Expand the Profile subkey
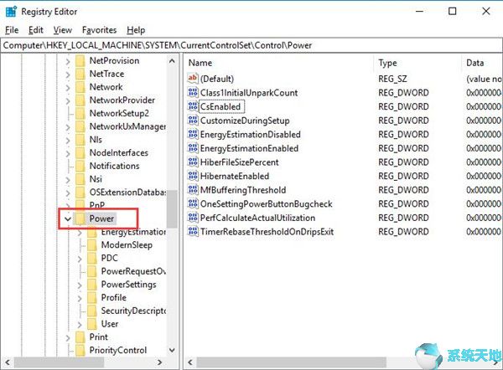This screenshot has width=503, height=370. click(x=80, y=298)
